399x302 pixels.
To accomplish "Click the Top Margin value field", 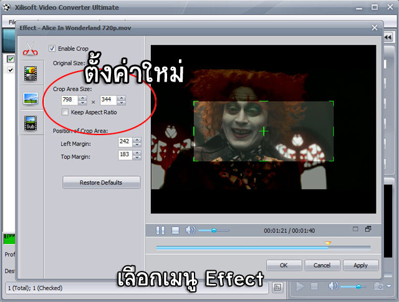I will pyautogui.click(x=125, y=155).
